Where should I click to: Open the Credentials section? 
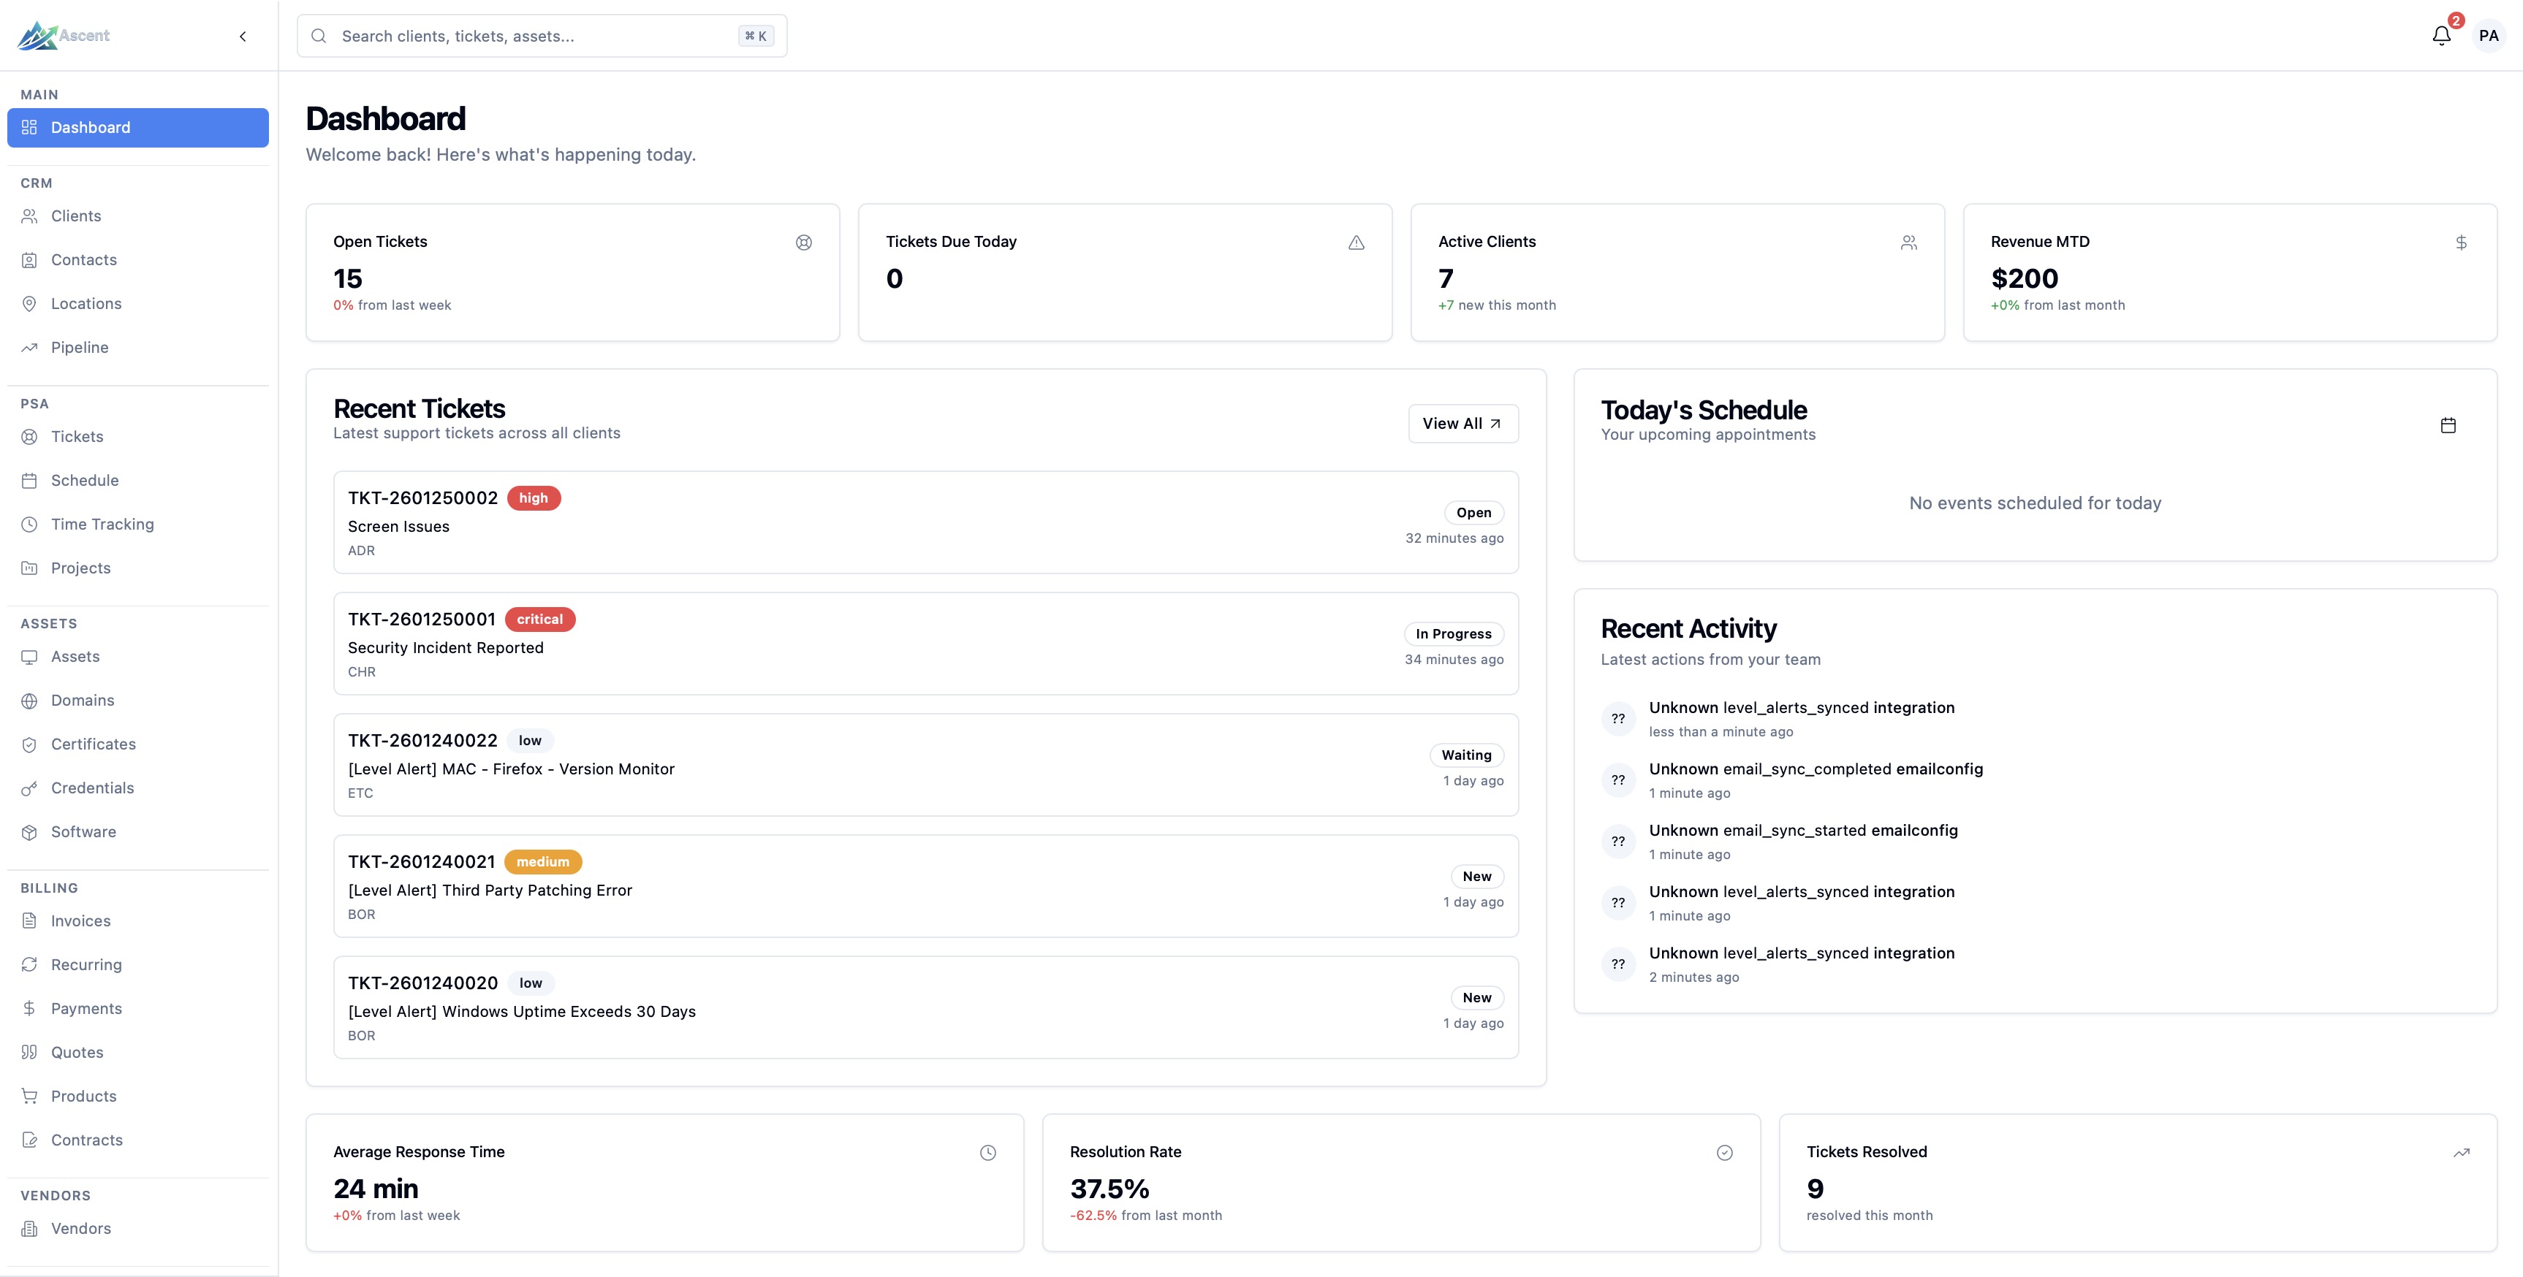coord(92,788)
